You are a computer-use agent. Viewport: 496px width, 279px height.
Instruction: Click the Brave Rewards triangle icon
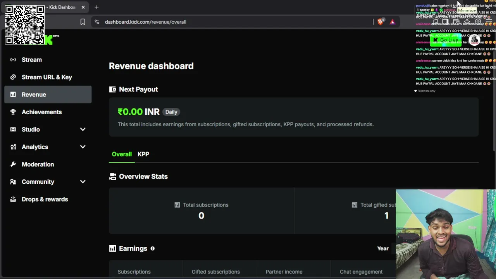(x=393, y=22)
